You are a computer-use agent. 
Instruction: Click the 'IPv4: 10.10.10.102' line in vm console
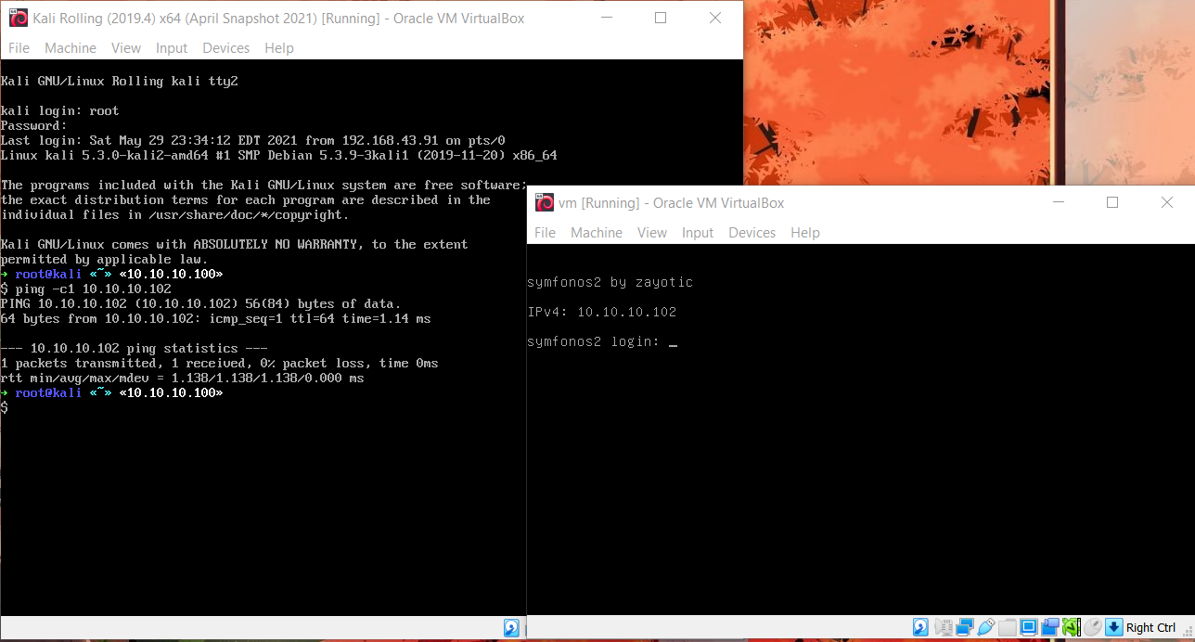click(602, 312)
